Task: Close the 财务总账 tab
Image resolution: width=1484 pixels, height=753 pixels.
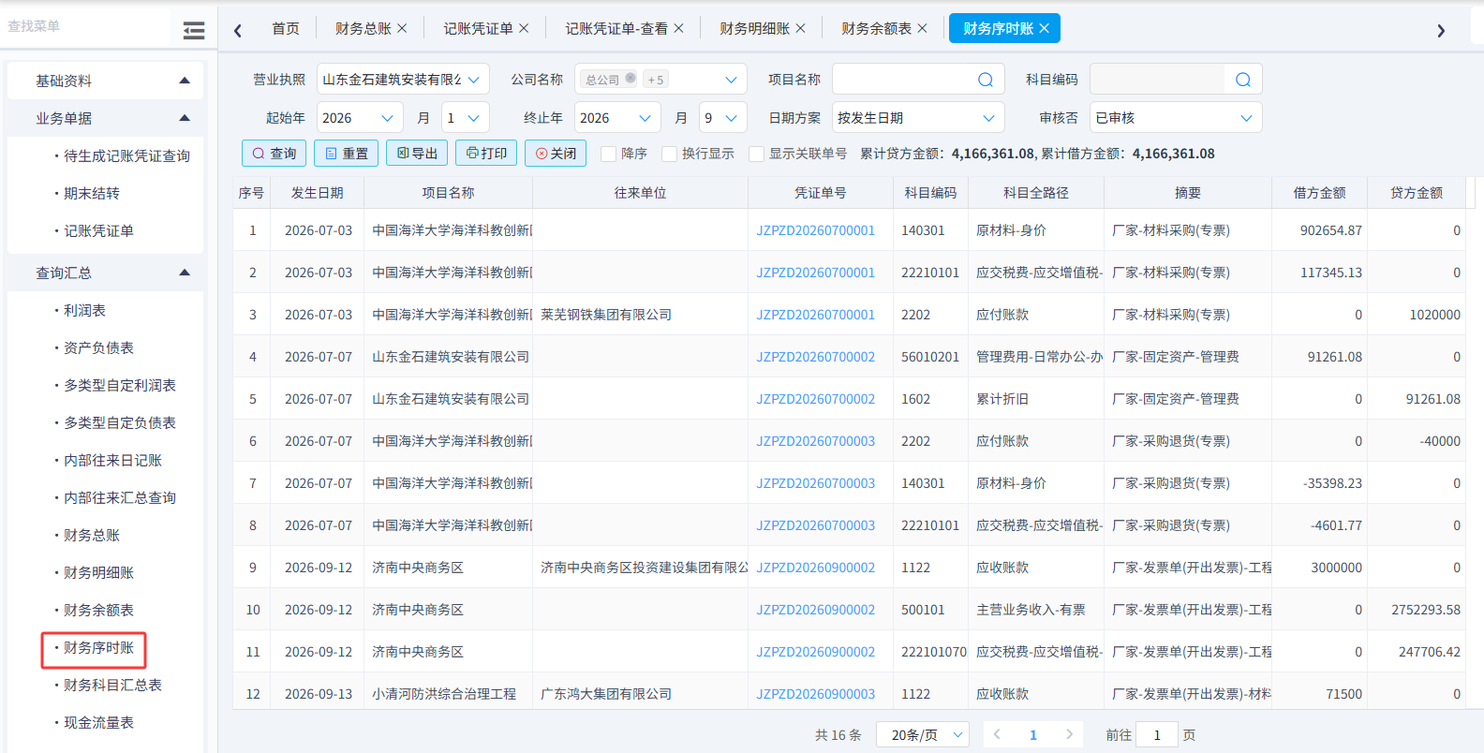Action: pyautogui.click(x=402, y=28)
